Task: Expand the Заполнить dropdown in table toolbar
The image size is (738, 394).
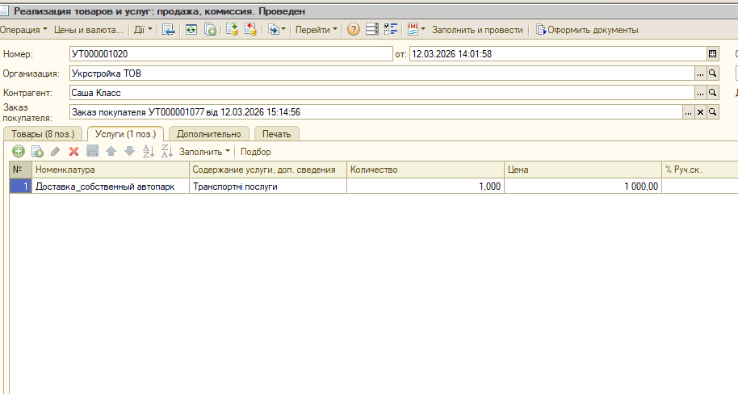Action: (x=204, y=152)
